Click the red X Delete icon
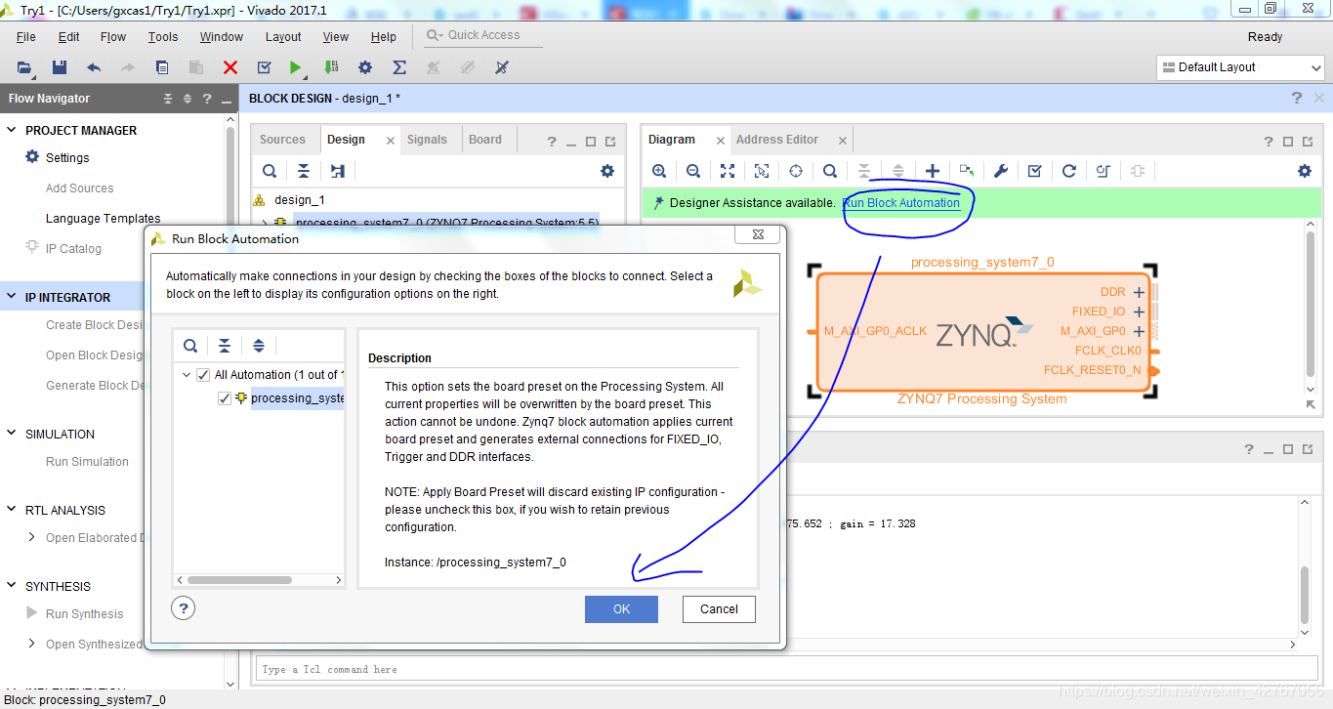The height and width of the screenshot is (709, 1333). click(x=230, y=67)
